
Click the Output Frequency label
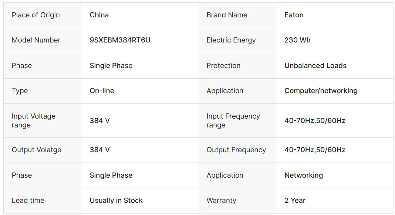(x=236, y=150)
